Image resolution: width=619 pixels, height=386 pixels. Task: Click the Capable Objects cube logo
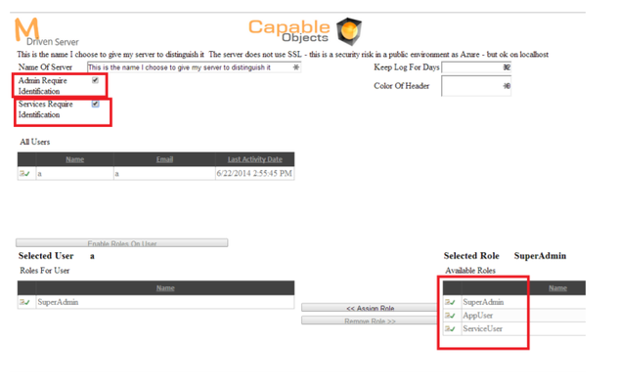click(x=349, y=31)
